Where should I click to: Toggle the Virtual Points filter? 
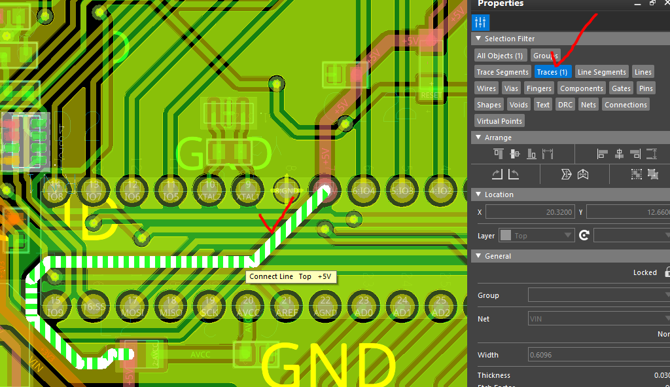[x=499, y=121]
